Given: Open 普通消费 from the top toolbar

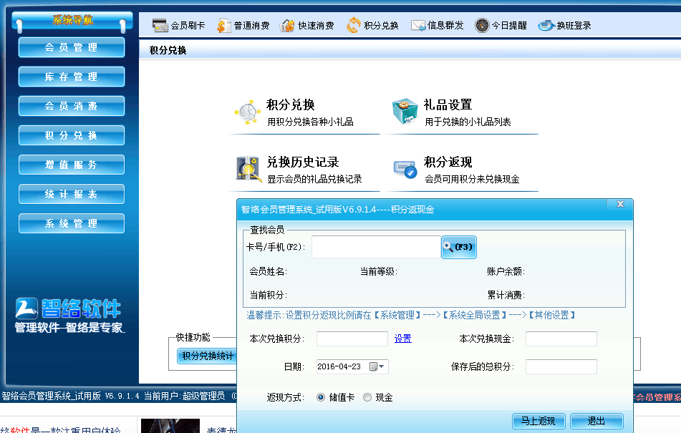Looking at the screenshot, I should [x=224, y=26].
